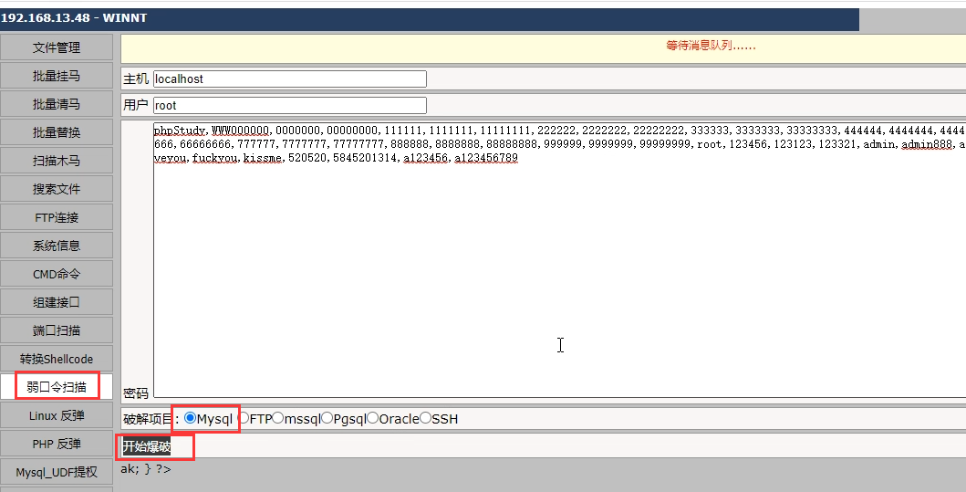The width and height of the screenshot is (966, 492).
Task: Click inside the 密码 list text area
Action: tap(556, 274)
